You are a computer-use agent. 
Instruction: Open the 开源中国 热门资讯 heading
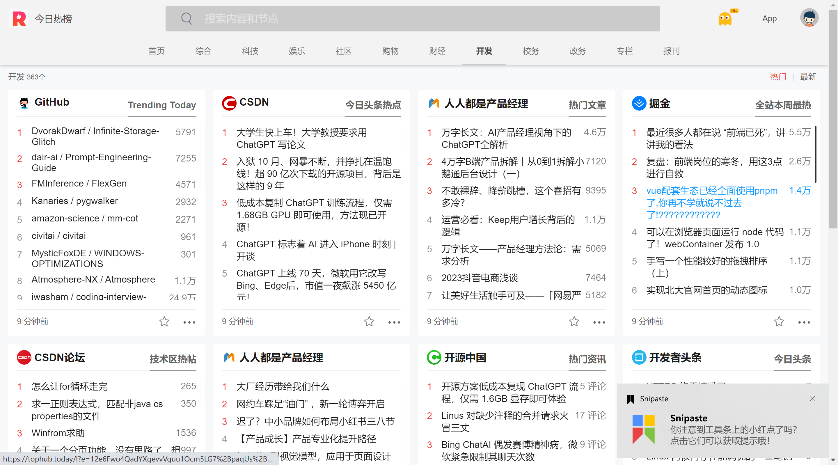point(587,359)
